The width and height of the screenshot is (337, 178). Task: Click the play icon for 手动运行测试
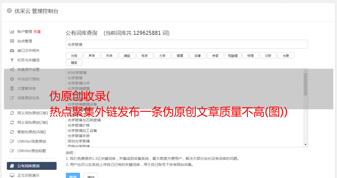[x=12, y=79]
